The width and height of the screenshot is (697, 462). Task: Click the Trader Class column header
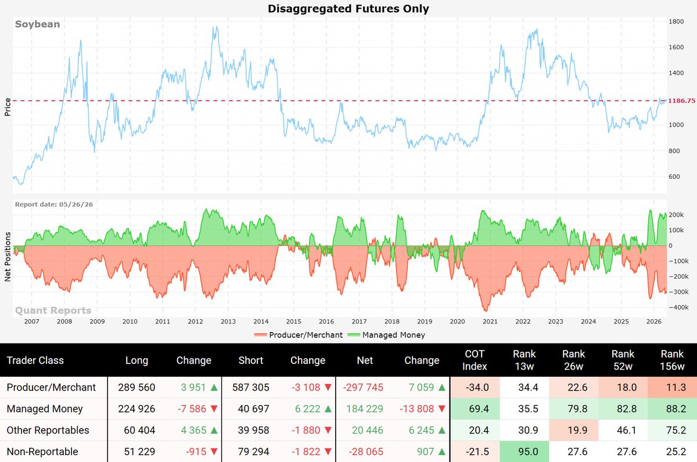(x=35, y=360)
